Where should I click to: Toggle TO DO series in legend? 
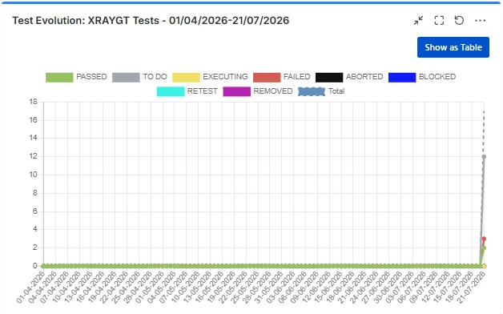tap(139, 77)
